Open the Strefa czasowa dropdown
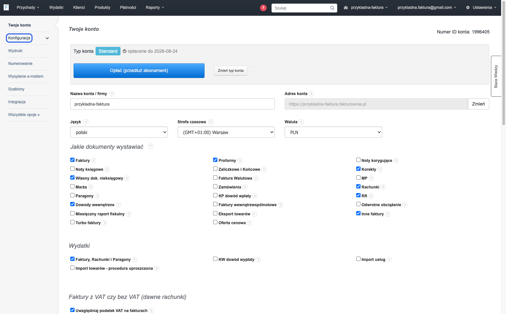The height and width of the screenshot is (314, 506). pos(226,132)
